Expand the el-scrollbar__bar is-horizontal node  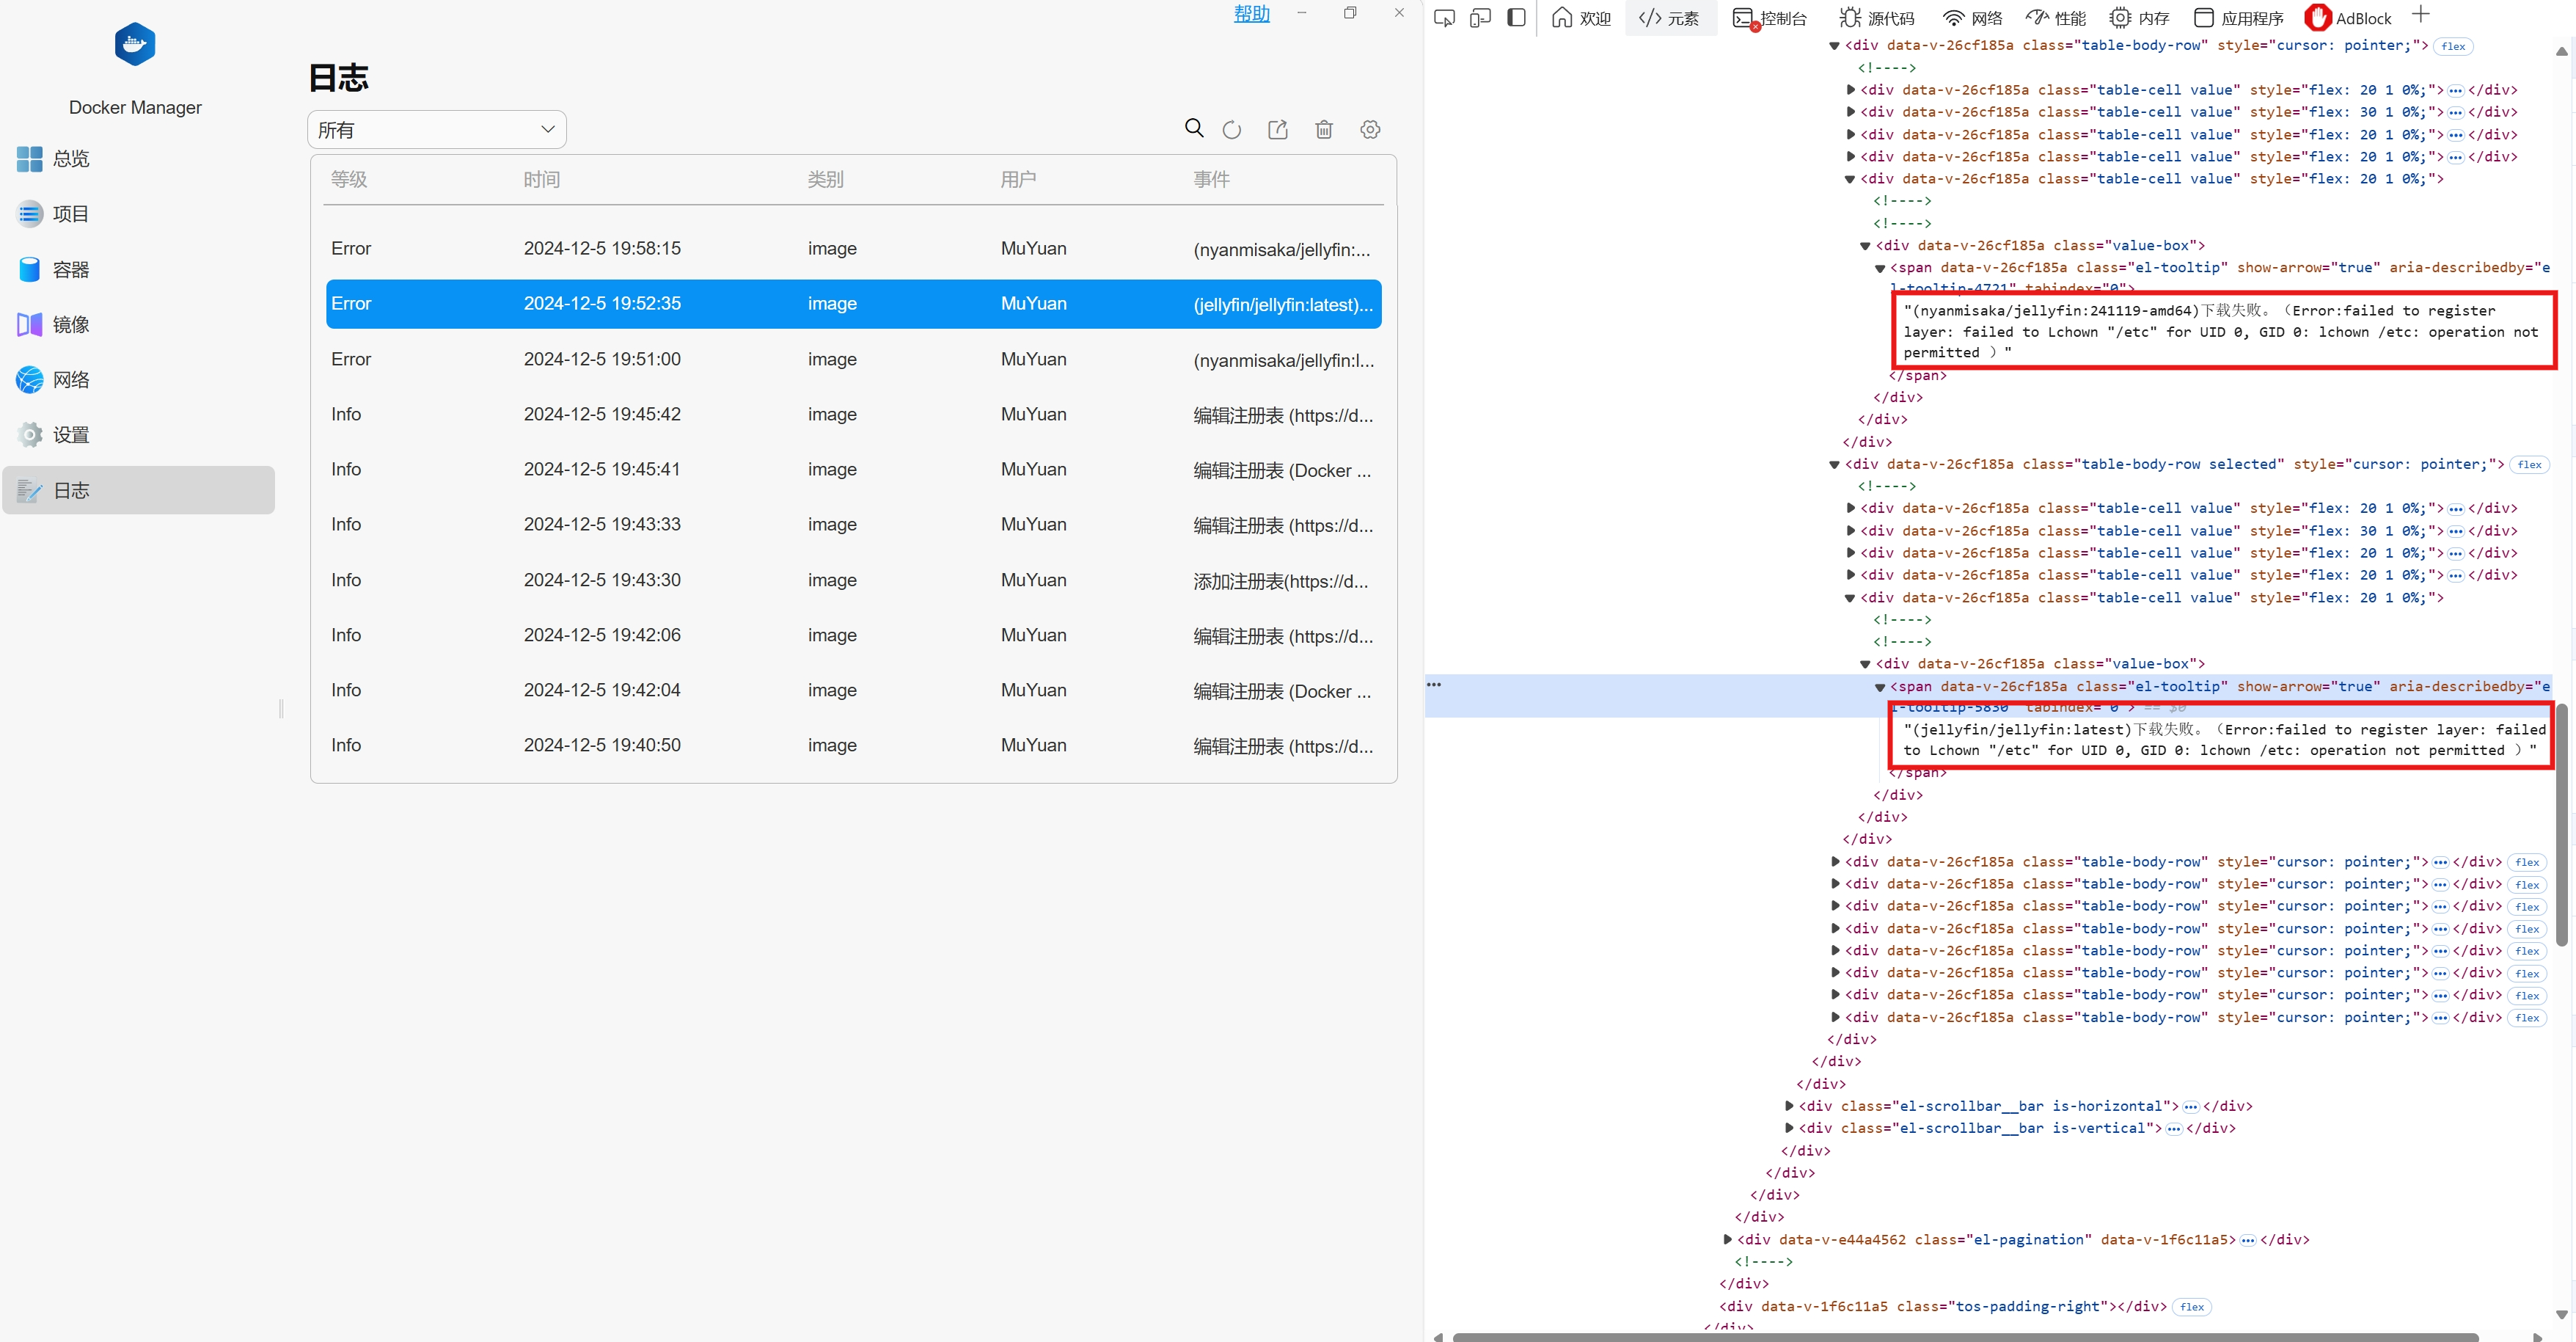1789,1106
